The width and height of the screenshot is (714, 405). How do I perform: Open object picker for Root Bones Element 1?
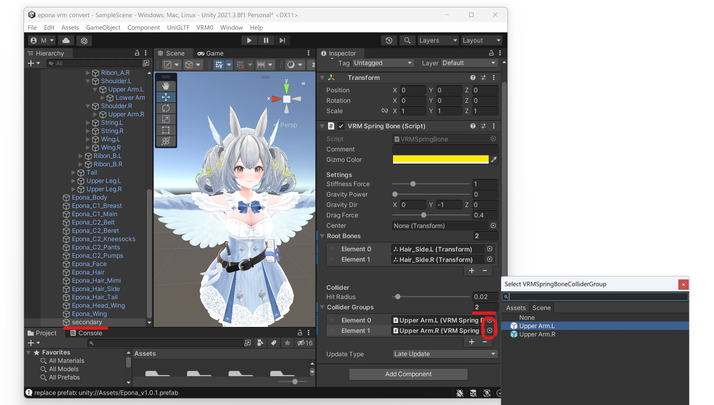tap(490, 259)
